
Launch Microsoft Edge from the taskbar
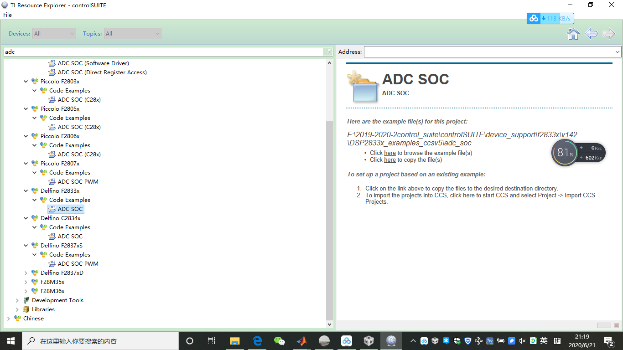click(x=257, y=341)
